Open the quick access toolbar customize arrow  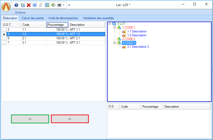69,5
